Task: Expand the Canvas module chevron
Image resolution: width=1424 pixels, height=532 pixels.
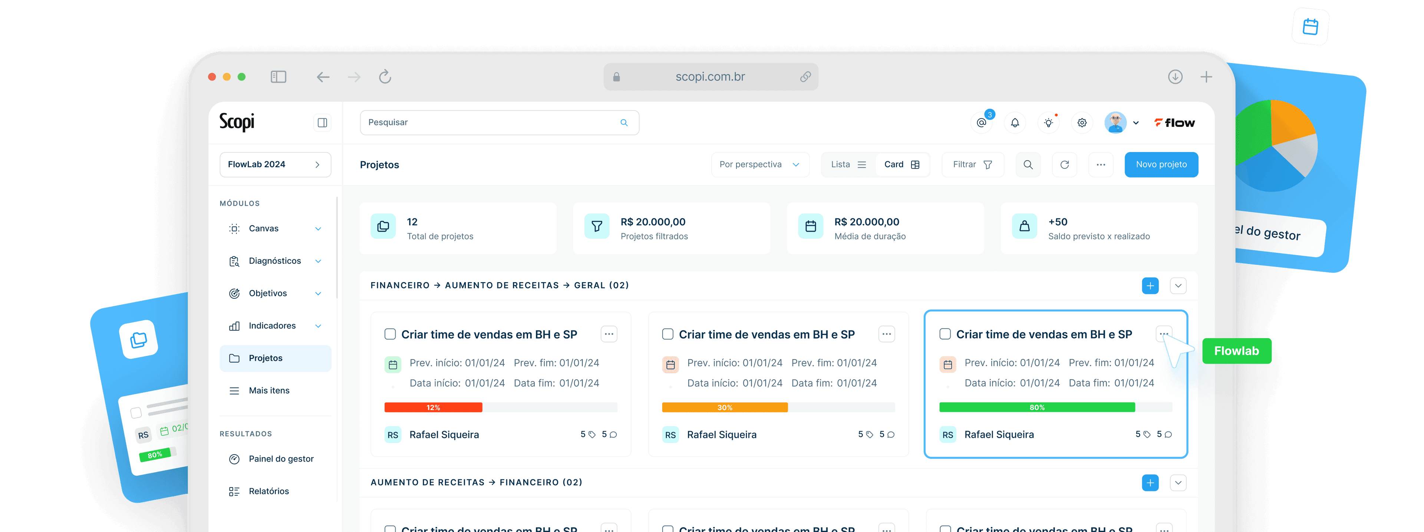Action: pos(318,229)
